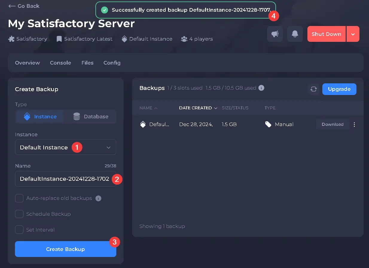Enable the Set Interval checkbox
The height and width of the screenshot is (268, 369).
tap(19, 230)
